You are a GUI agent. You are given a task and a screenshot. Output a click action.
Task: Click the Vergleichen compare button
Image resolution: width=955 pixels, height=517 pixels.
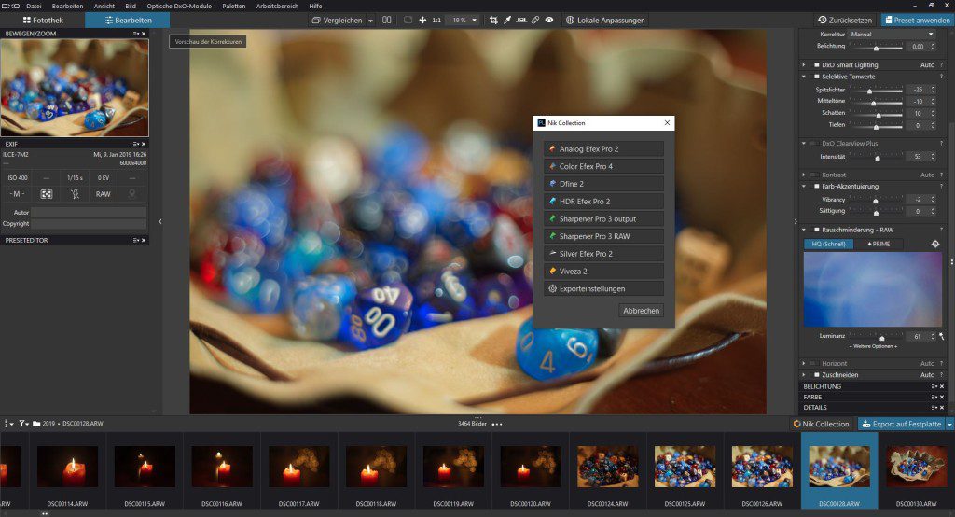(x=337, y=21)
